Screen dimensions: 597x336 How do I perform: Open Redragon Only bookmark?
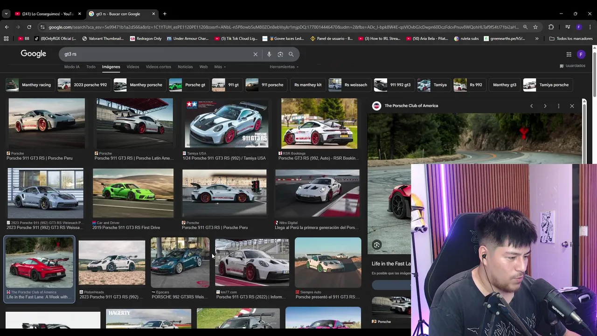[146, 38]
